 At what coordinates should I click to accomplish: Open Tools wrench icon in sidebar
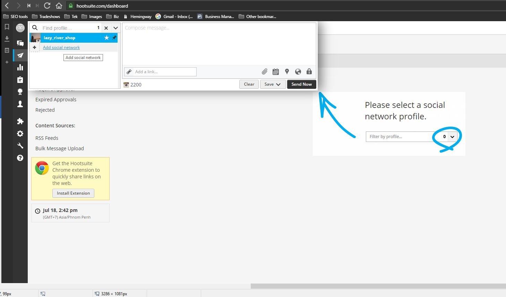pyautogui.click(x=20, y=146)
